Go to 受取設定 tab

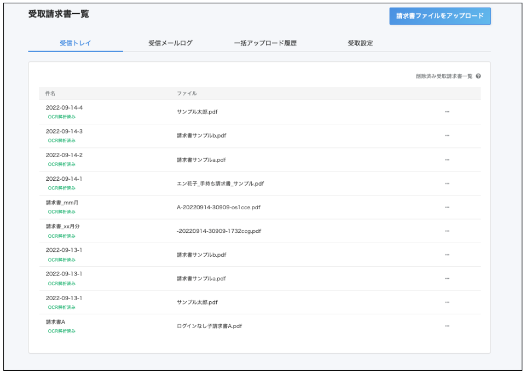tap(360, 43)
